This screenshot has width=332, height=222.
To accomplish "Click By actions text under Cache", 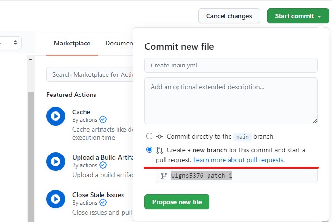I will point(85,120).
